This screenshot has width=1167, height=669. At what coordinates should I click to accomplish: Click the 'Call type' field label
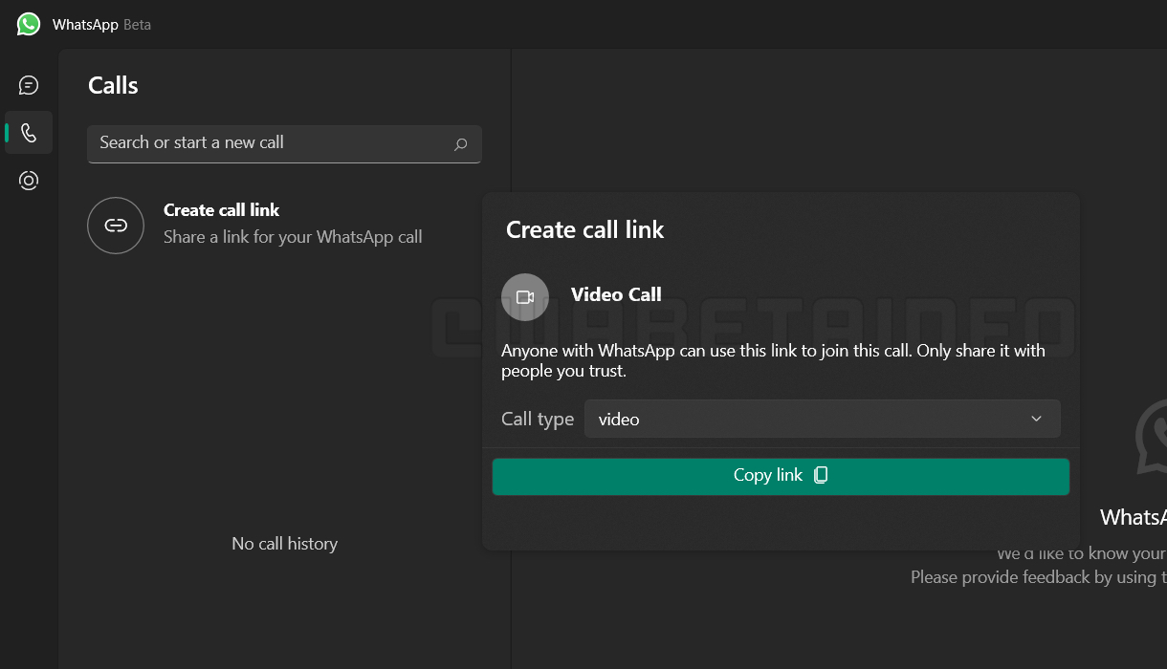click(x=537, y=419)
